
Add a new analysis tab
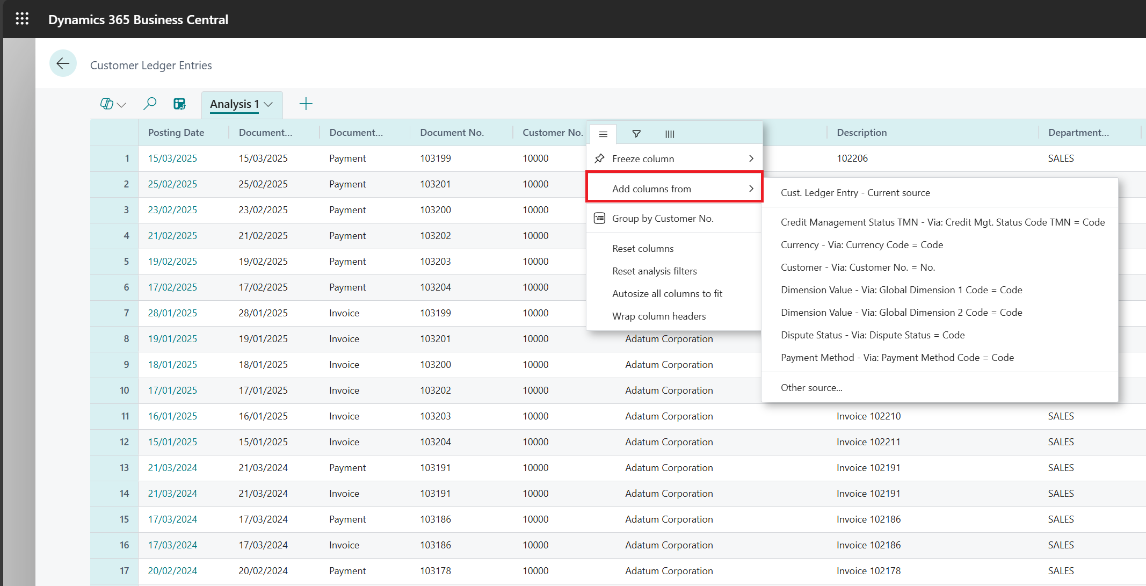pyautogui.click(x=306, y=104)
